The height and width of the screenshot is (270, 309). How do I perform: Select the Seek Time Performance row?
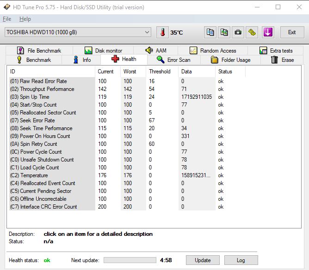(x=127, y=128)
